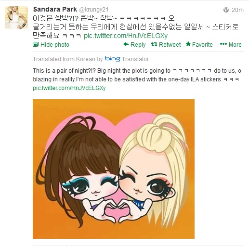
Task: Click the Bing logo in the translation line
Action: click(113, 59)
